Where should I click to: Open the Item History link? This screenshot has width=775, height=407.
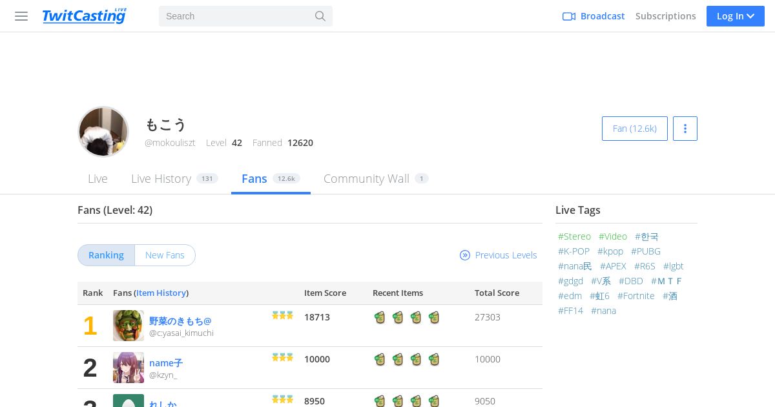coord(161,293)
